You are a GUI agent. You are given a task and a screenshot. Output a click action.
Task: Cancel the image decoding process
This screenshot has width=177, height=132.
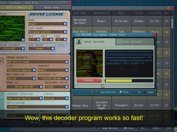89,80
